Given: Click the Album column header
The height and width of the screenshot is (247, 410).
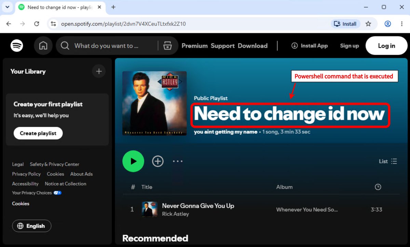Looking at the screenshot, I should click(284, 187).
